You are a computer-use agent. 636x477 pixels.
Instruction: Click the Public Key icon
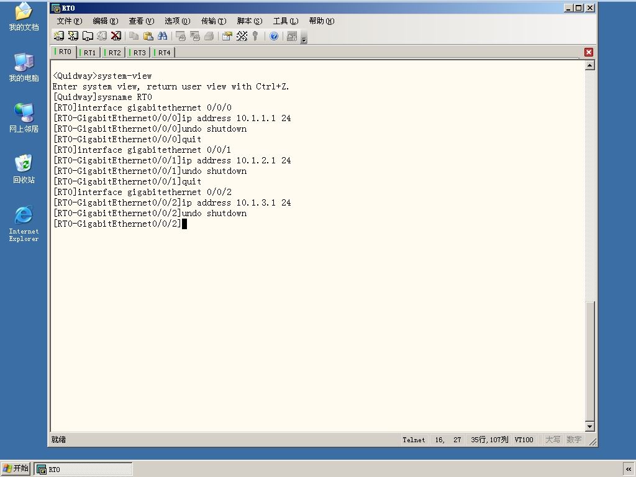255,36
